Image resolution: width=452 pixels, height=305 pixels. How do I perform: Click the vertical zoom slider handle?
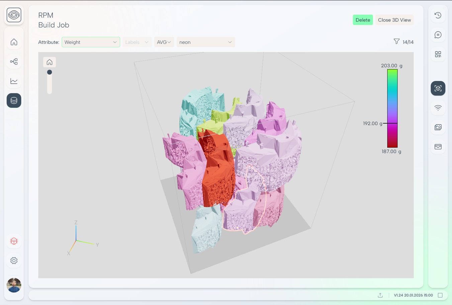[x=50, y=72]
